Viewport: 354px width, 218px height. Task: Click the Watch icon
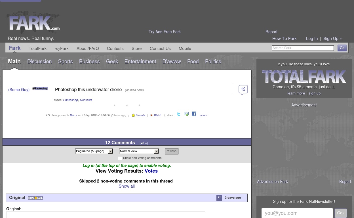pos(151,115)
